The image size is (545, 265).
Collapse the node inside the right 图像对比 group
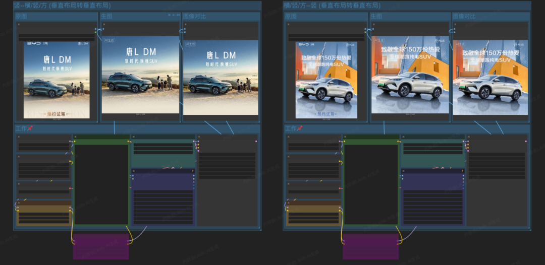coord(455,24)
